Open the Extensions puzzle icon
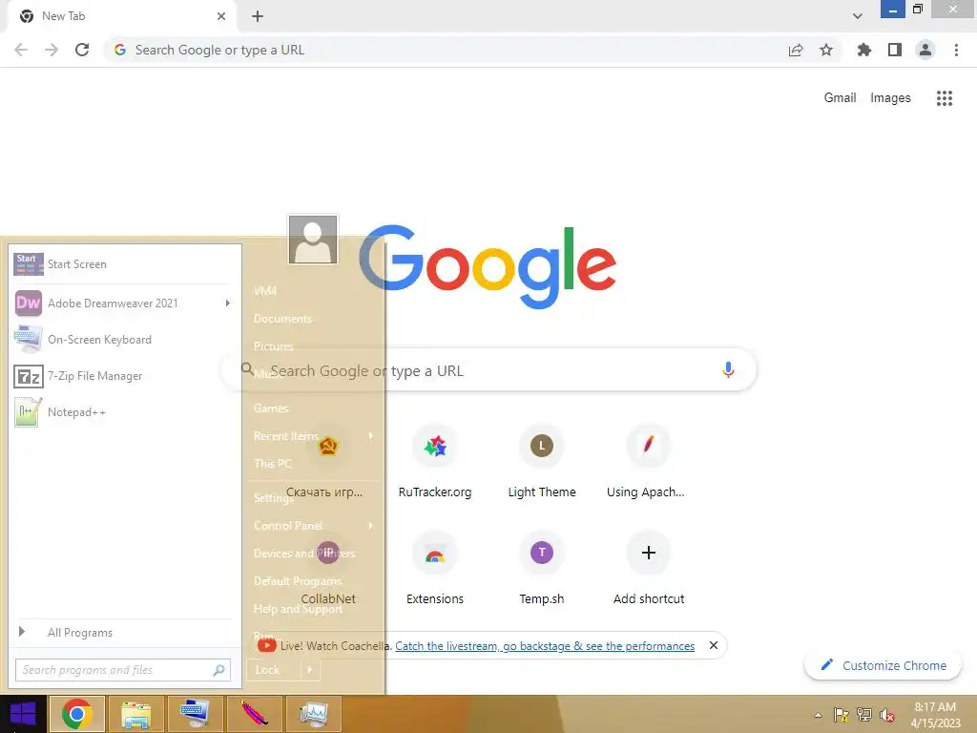Screen dimensions: 977x733 864,50
